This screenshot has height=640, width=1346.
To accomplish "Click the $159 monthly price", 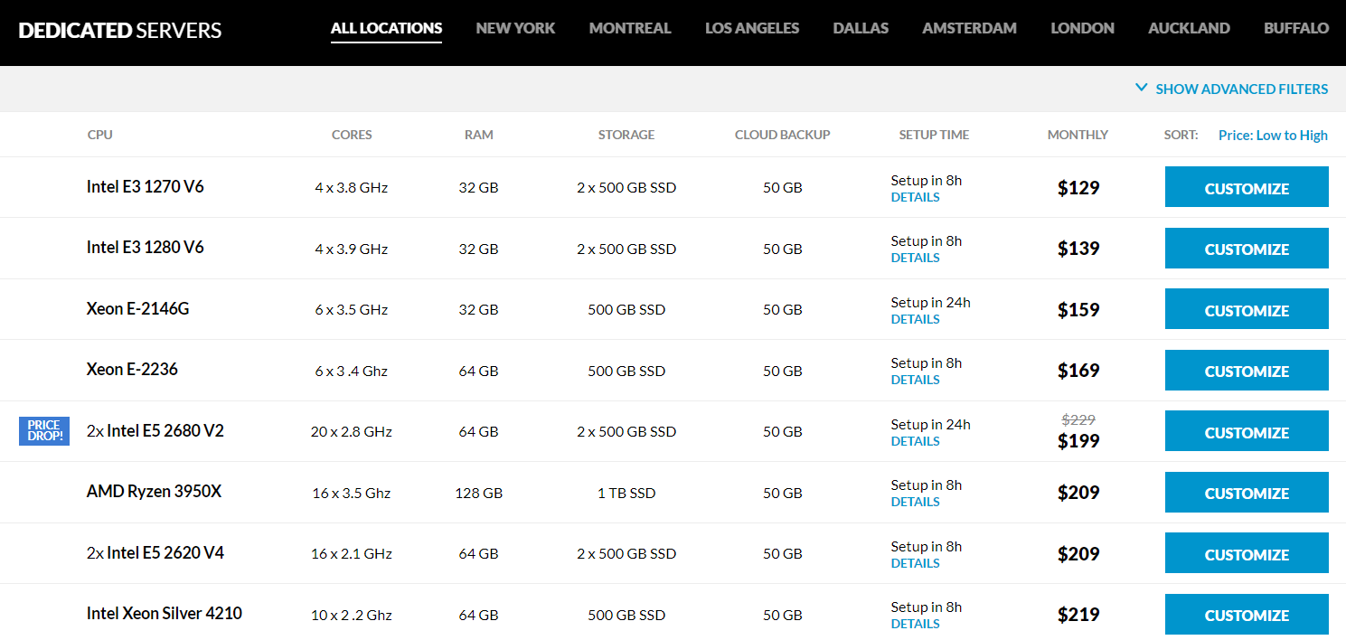I will click(1078, 310).
